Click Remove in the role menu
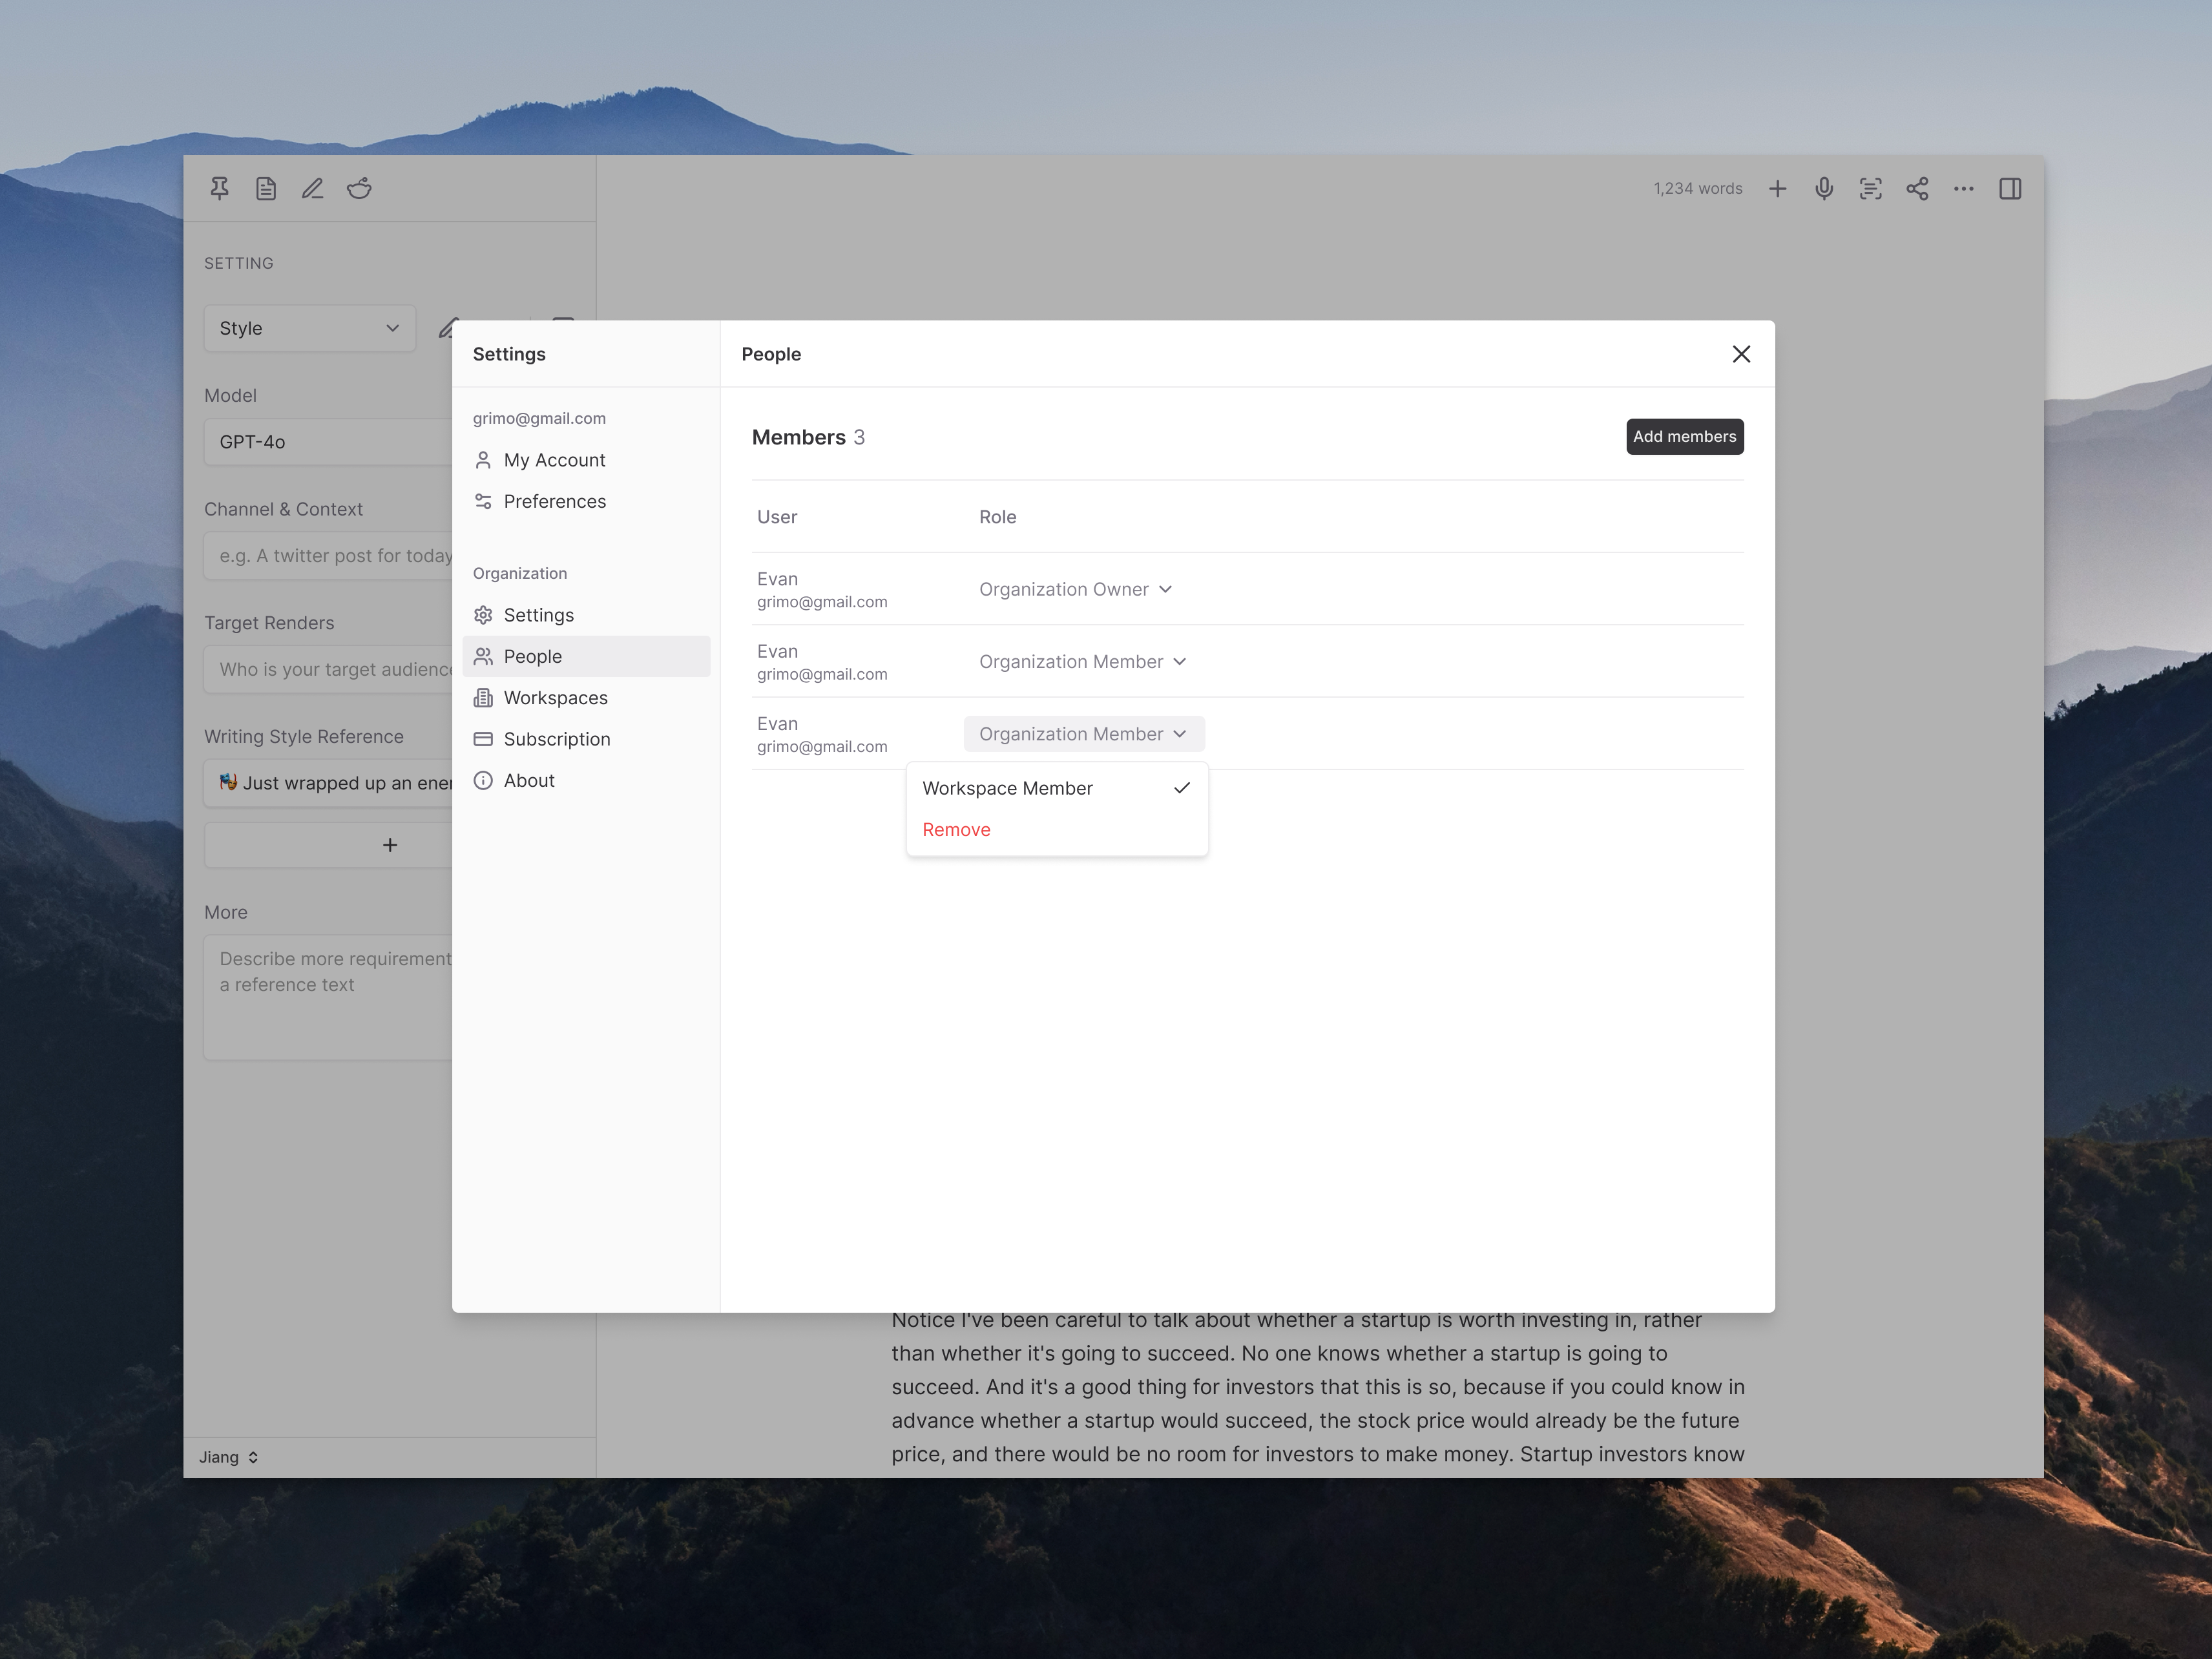The width and height of the screenshot is (2212, 1659). click(x=1056, y=829)
